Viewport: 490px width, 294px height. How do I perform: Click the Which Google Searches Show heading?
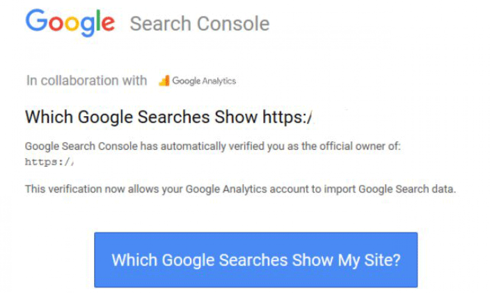(141, 117)
